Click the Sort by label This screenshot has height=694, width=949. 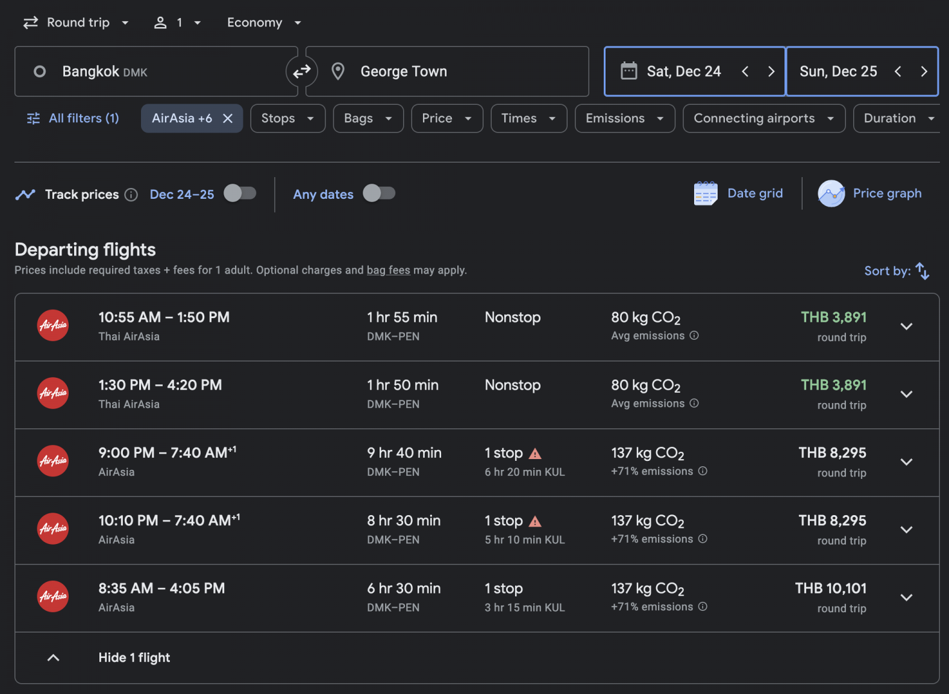pos(887,271)
